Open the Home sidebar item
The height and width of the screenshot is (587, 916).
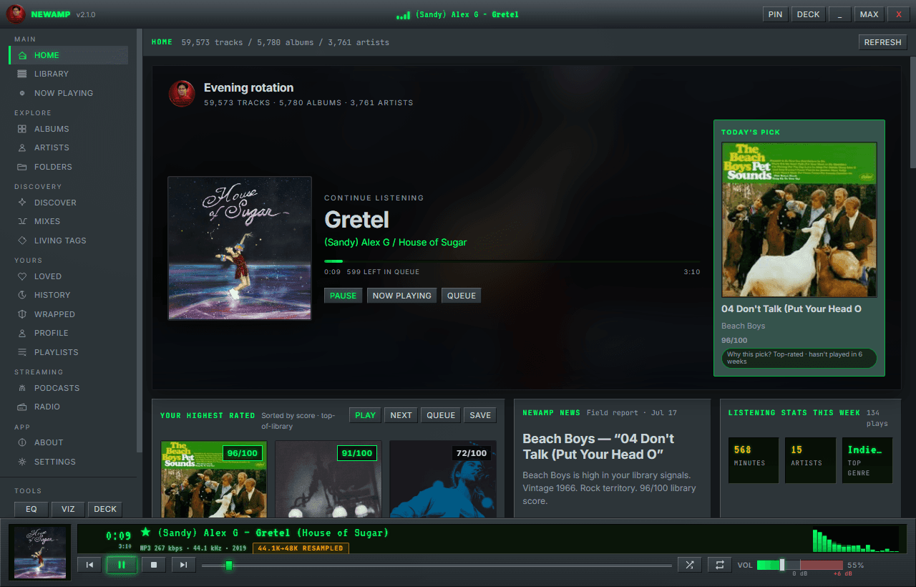click(x=69, y=55)
